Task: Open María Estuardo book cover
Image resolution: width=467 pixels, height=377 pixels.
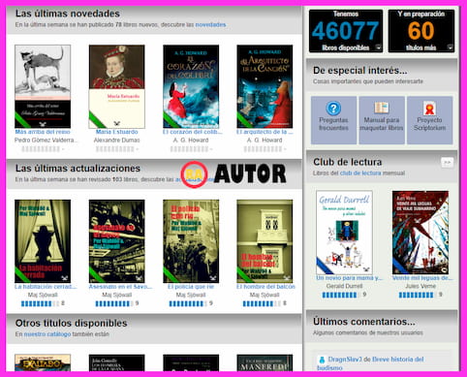Action: [x=117, y=86]
